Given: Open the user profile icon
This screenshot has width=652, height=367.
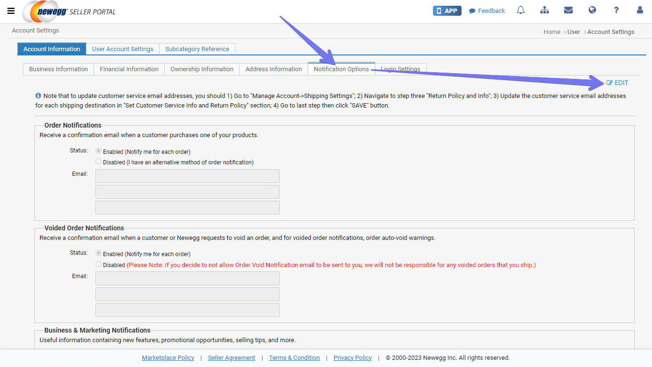Looking at the screenshot, I should point(640,11).
